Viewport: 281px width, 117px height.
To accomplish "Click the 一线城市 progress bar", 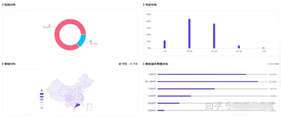I will (x=213, y=74).
